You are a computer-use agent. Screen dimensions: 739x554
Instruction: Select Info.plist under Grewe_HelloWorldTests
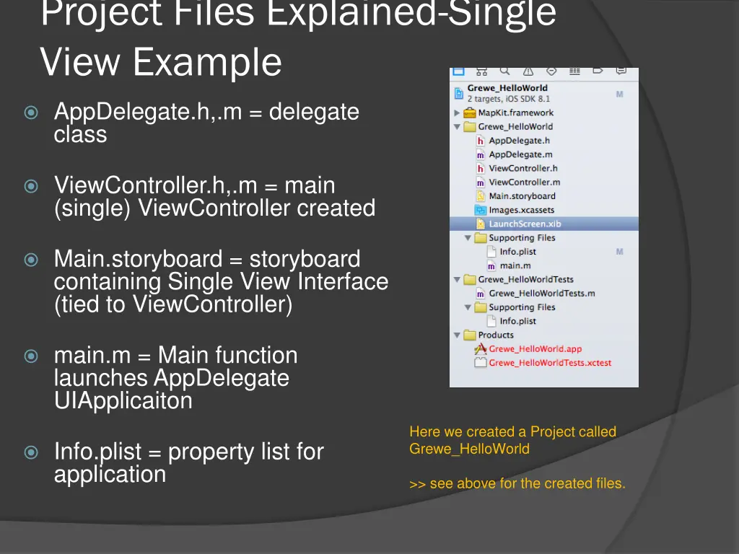click(518, 321)
